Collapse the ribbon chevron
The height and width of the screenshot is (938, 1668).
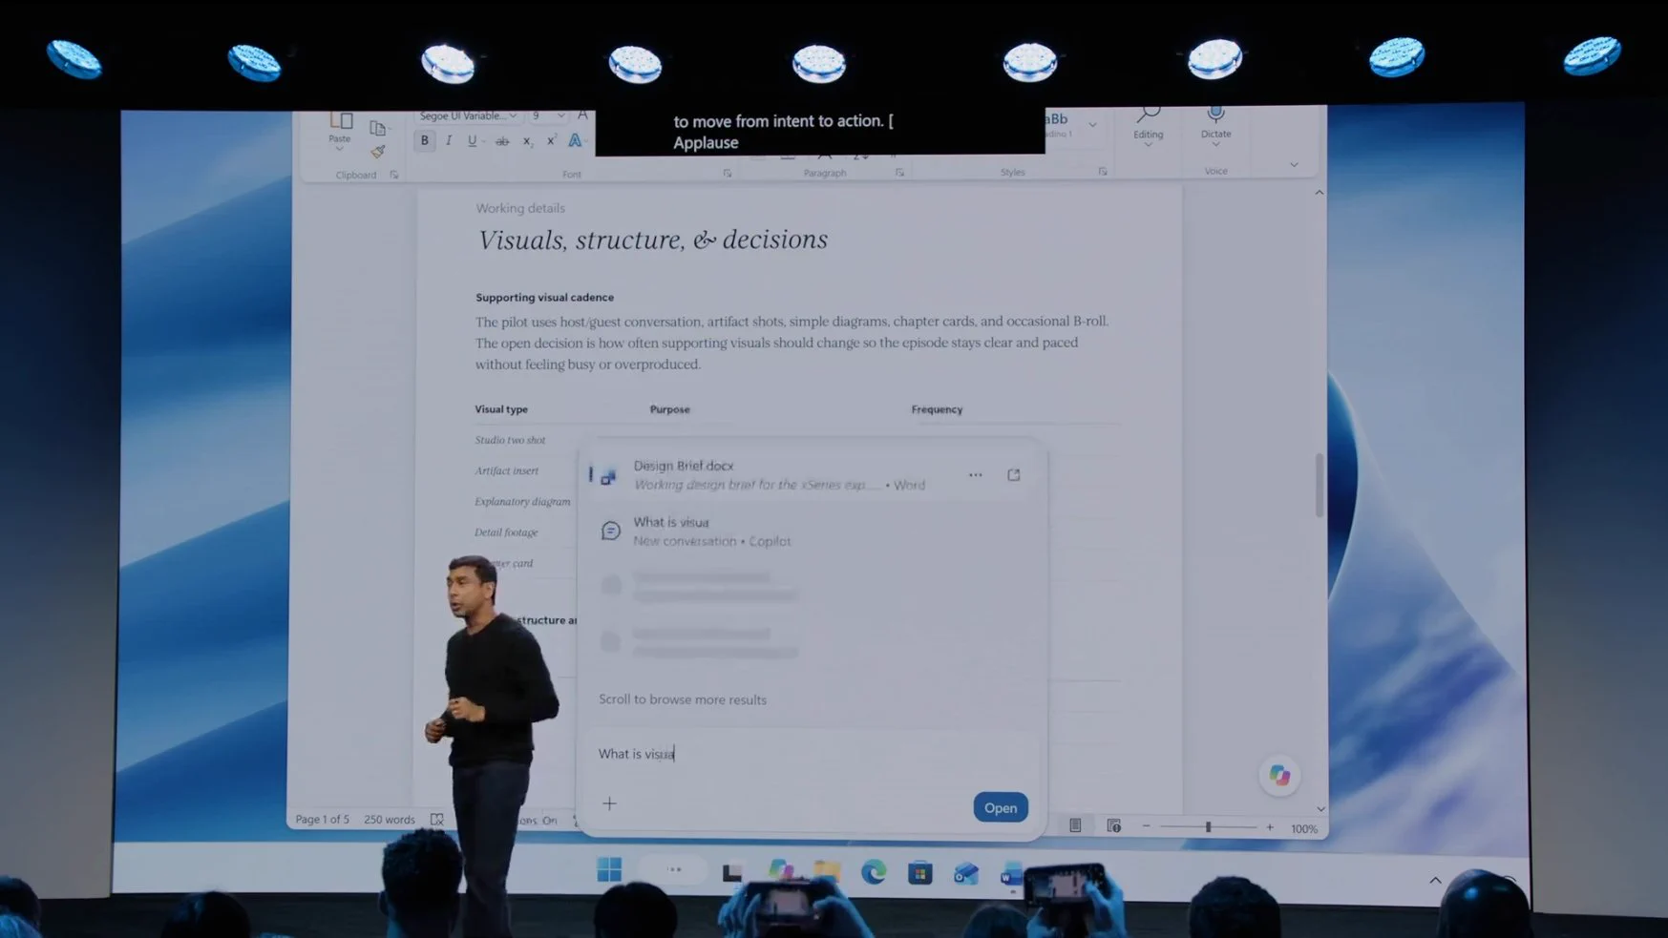coord(1294,165)
